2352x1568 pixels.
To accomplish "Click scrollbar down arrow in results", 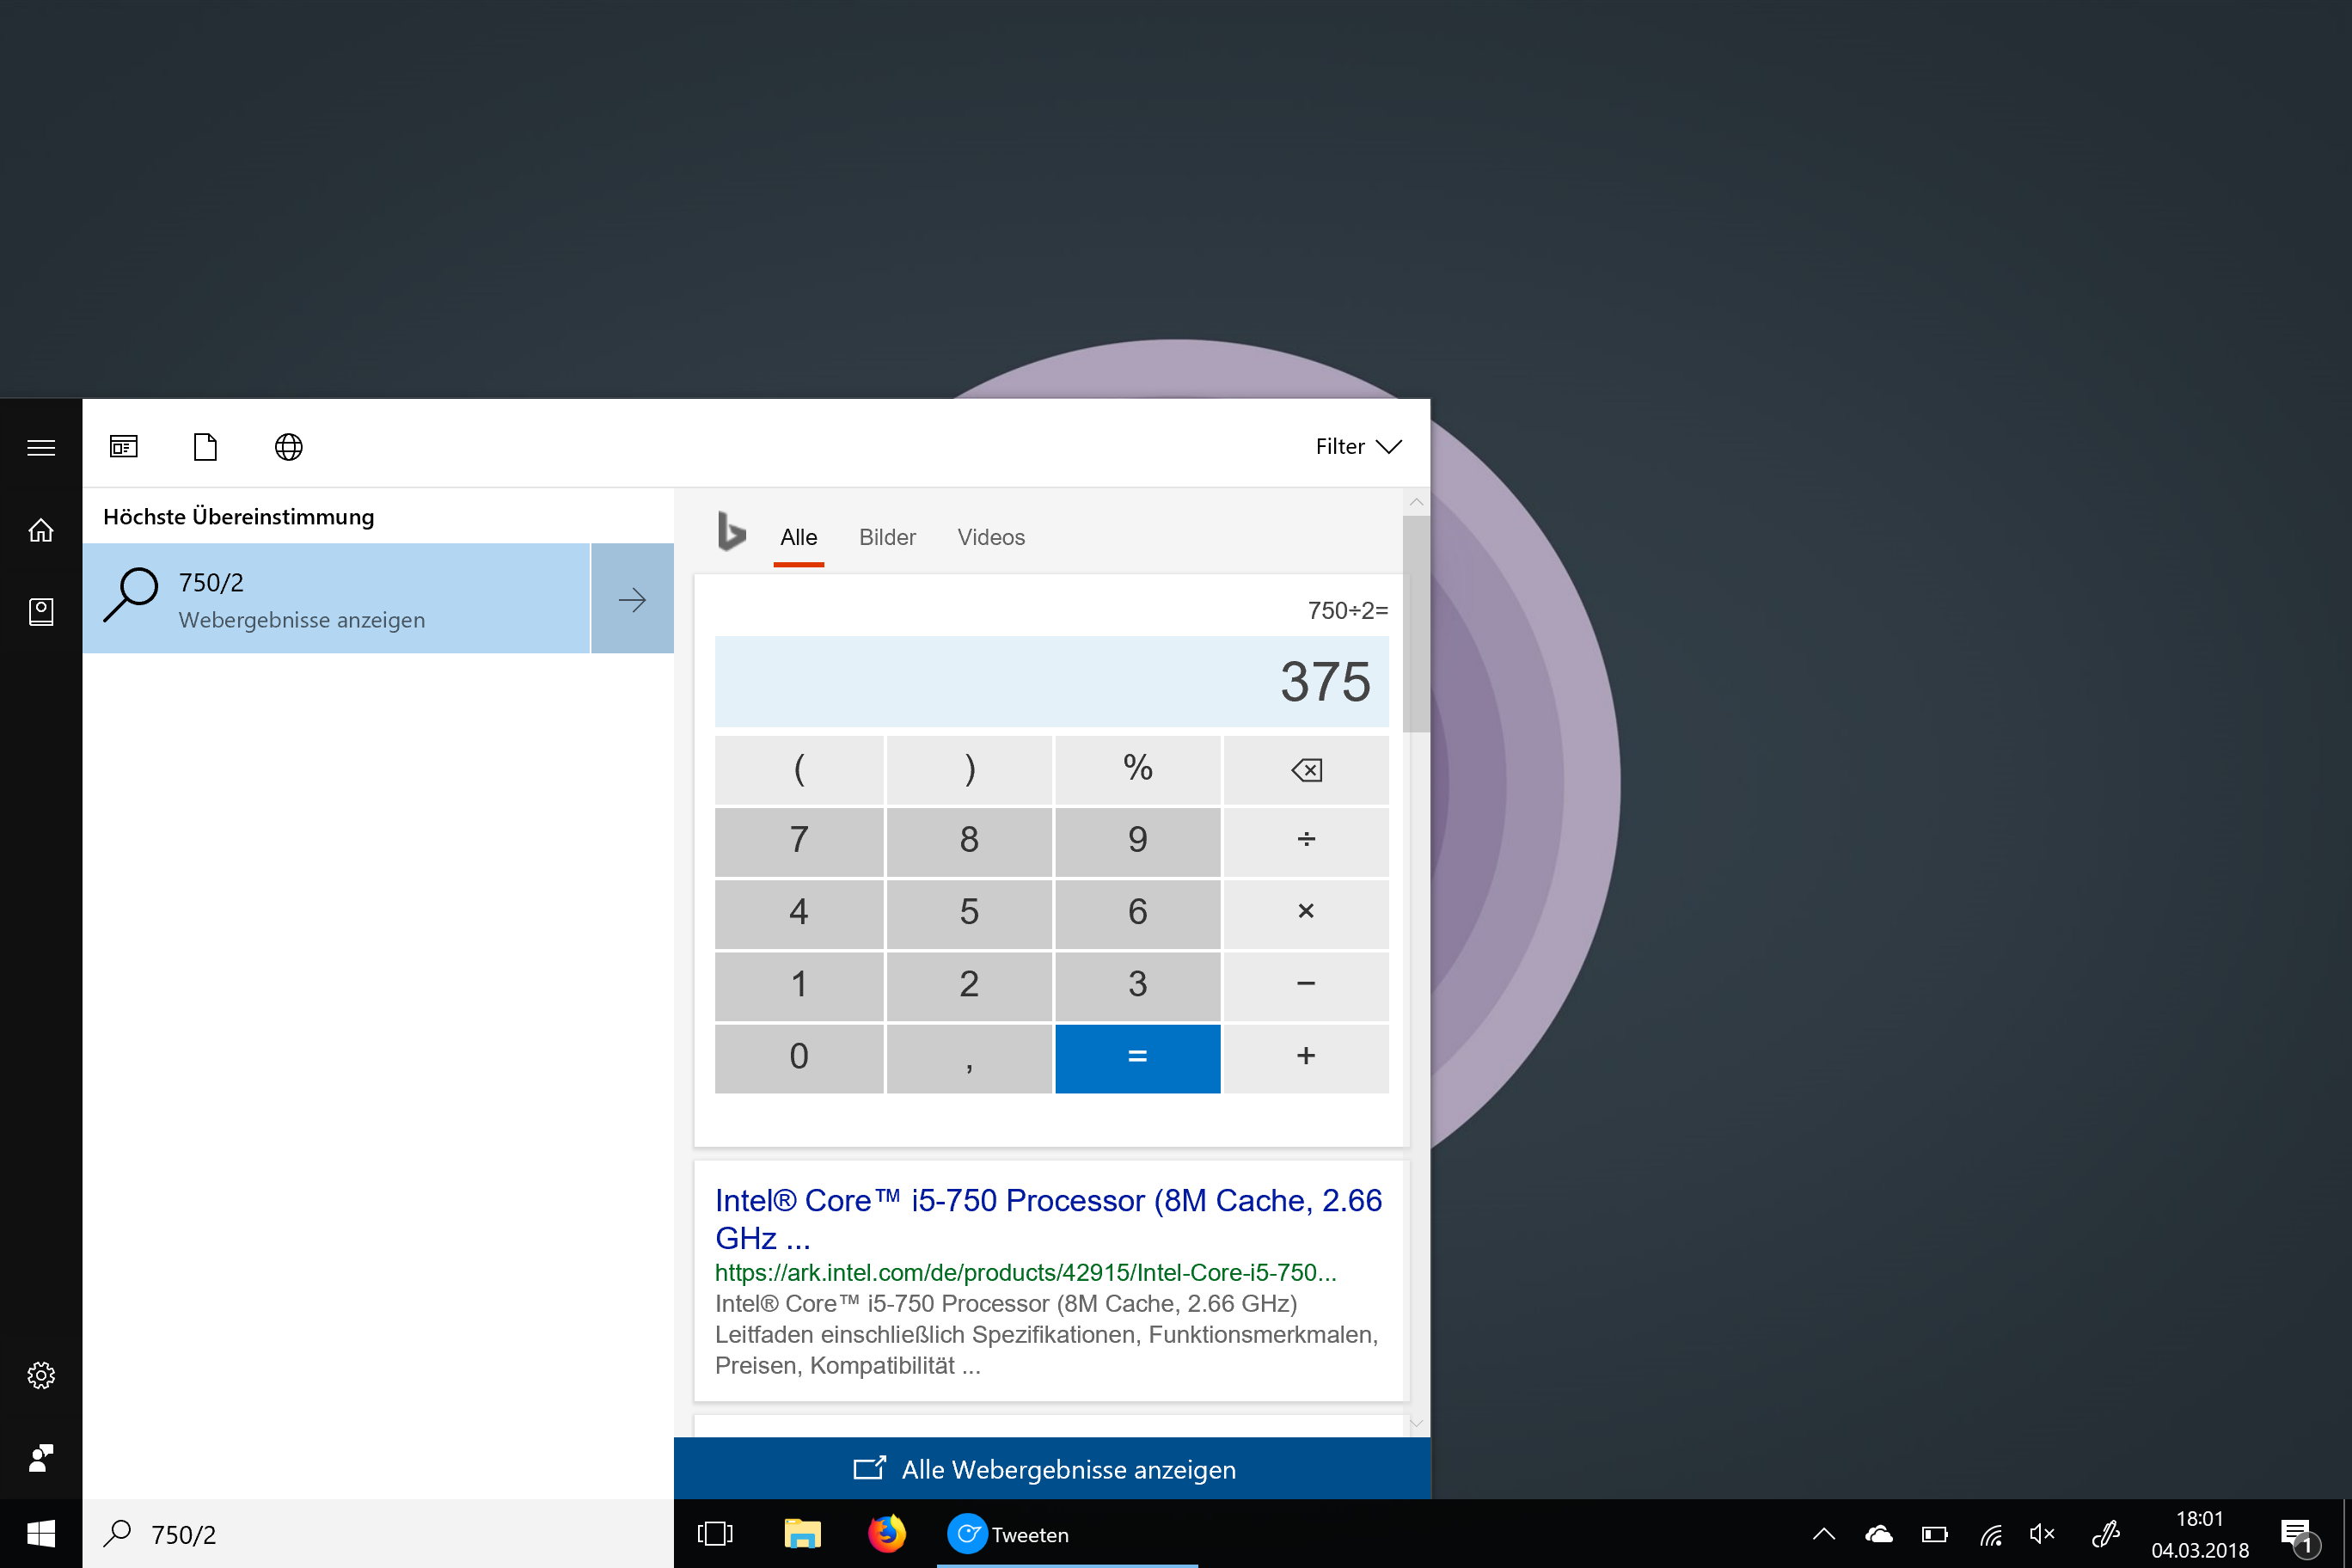I will [x=1416, y=1423].
